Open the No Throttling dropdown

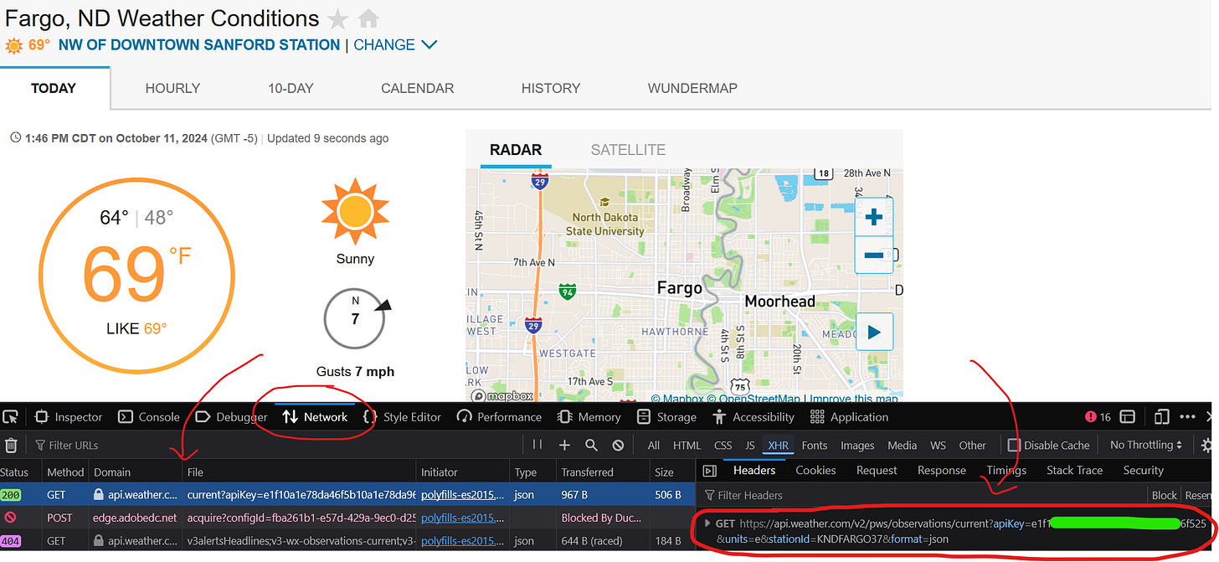[x=1146, y=446]
